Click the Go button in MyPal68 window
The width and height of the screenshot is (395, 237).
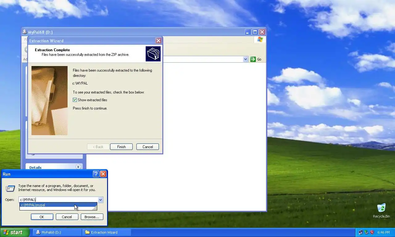tap(256, 59)
